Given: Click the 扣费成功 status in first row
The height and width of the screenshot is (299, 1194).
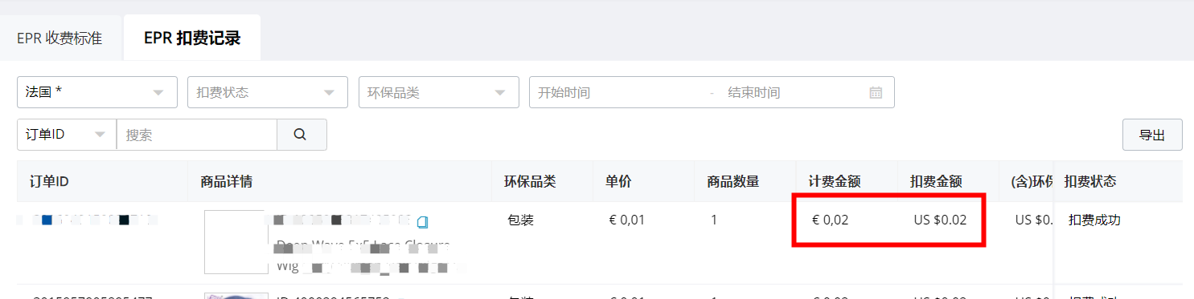Looking at the screenshot, I should [1094, 220].
